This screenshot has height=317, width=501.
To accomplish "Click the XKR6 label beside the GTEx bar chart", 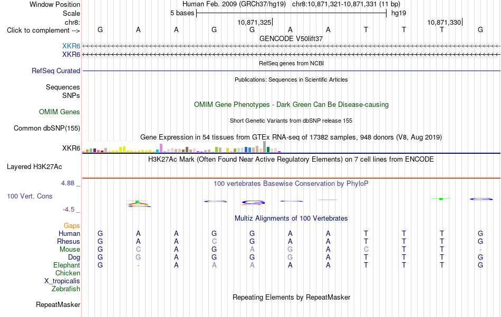I will click(71, 148).
